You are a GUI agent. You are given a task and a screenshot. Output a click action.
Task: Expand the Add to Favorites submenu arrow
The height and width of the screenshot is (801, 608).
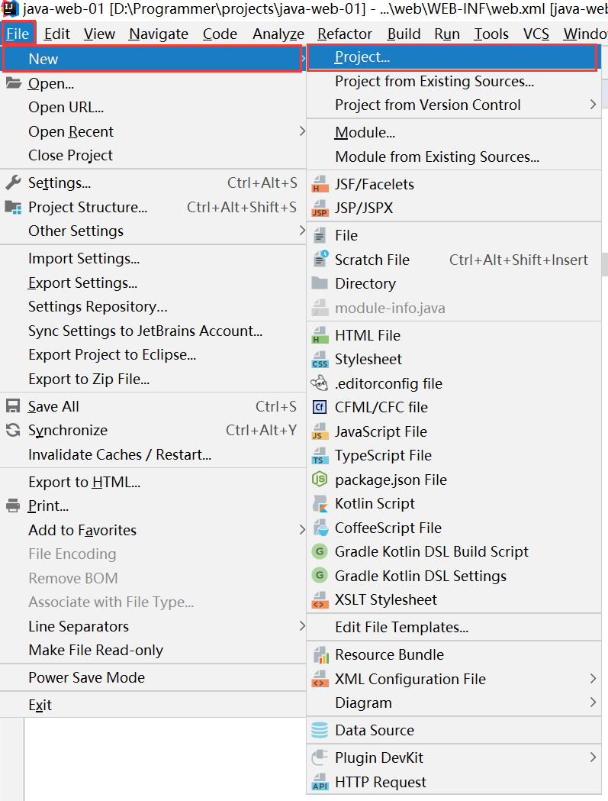[x=301, y=530]
